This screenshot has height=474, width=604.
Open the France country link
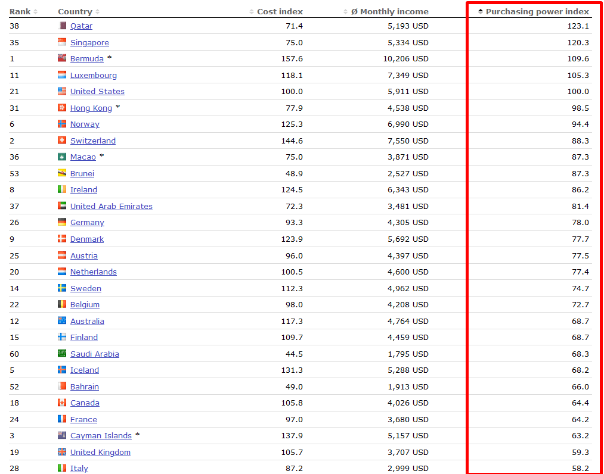tap(83, 419)
